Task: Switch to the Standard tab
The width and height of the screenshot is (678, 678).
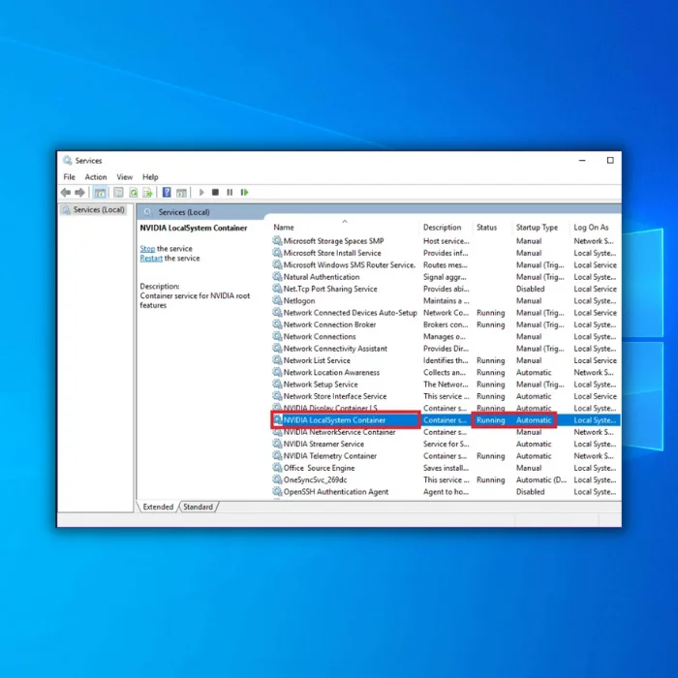Action: click(x=198, y=507)
